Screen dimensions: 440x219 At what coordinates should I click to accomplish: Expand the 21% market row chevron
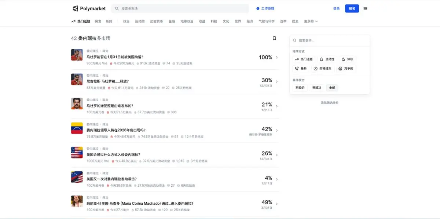coord(277,106)
